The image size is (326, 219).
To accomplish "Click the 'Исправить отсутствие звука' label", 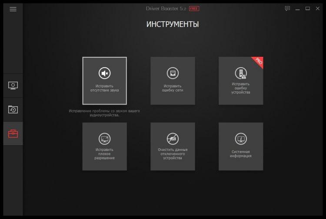I will pyautogui.click(x=104, y=88).
